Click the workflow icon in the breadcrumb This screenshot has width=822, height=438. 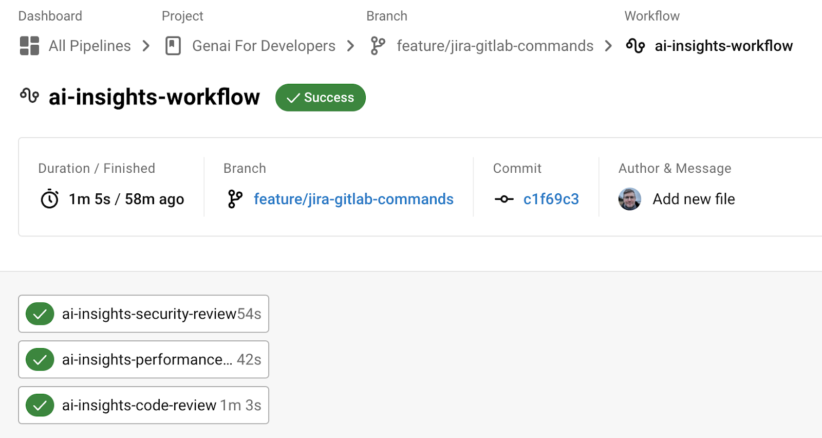pyautogui.click(x=636, y=46)
